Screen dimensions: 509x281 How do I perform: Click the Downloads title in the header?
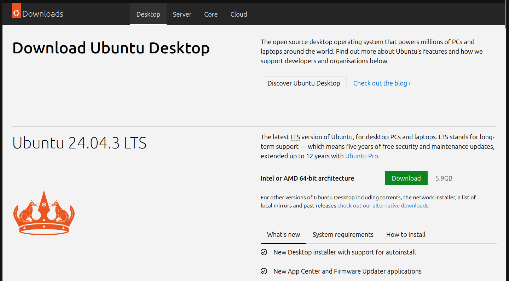(43, 14)
